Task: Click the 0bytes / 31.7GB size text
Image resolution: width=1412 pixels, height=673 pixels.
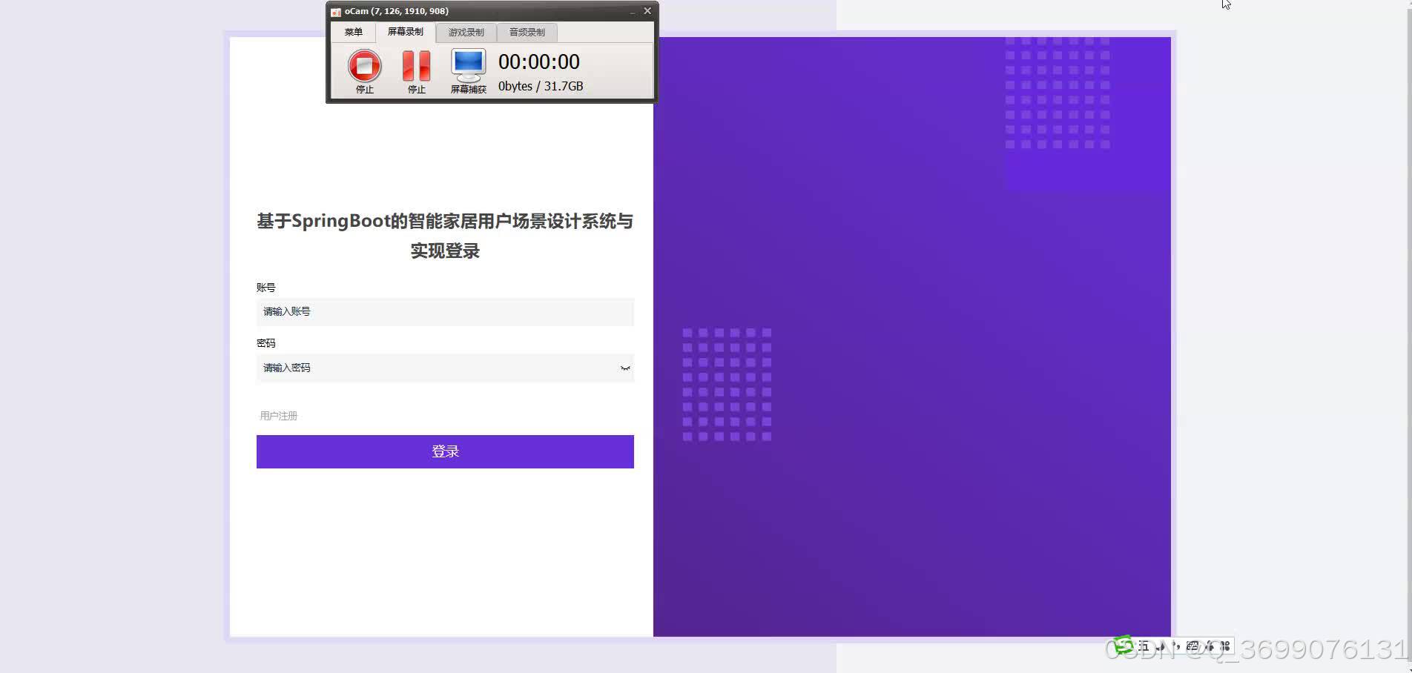Action: (x=541, y=86)
